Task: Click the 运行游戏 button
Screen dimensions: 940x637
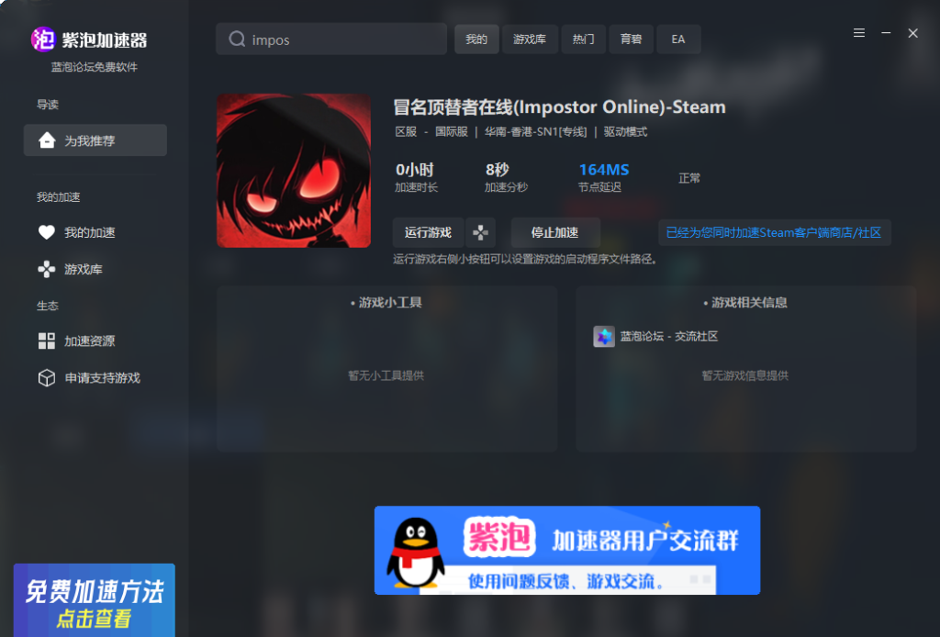Action: [428, 232]
